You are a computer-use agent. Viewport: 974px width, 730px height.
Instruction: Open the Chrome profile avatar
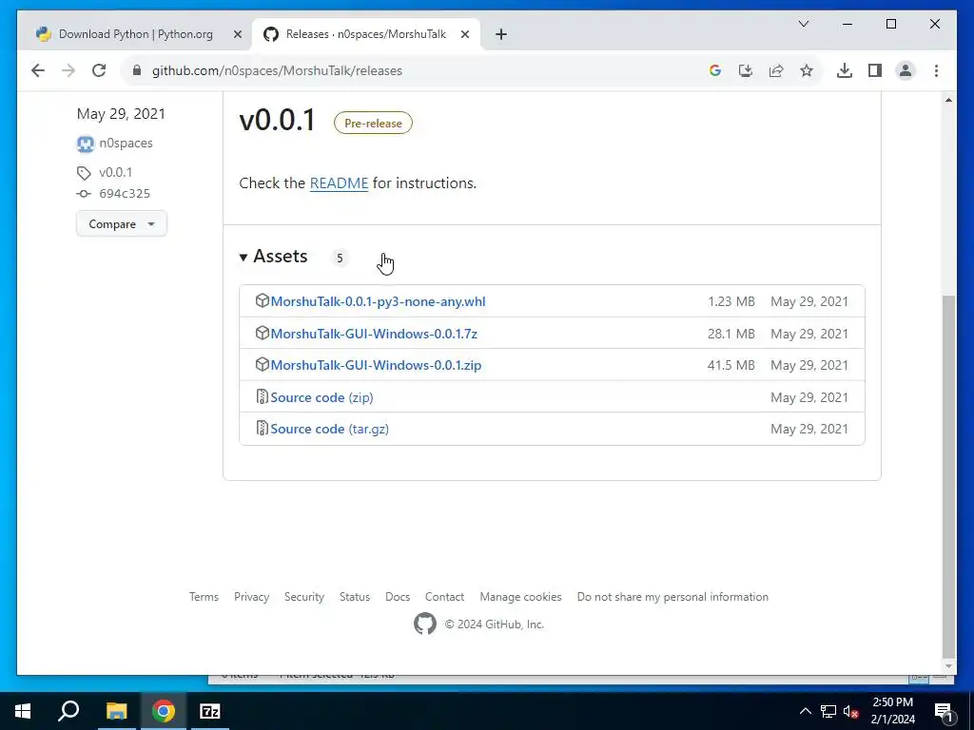point(906,70)
